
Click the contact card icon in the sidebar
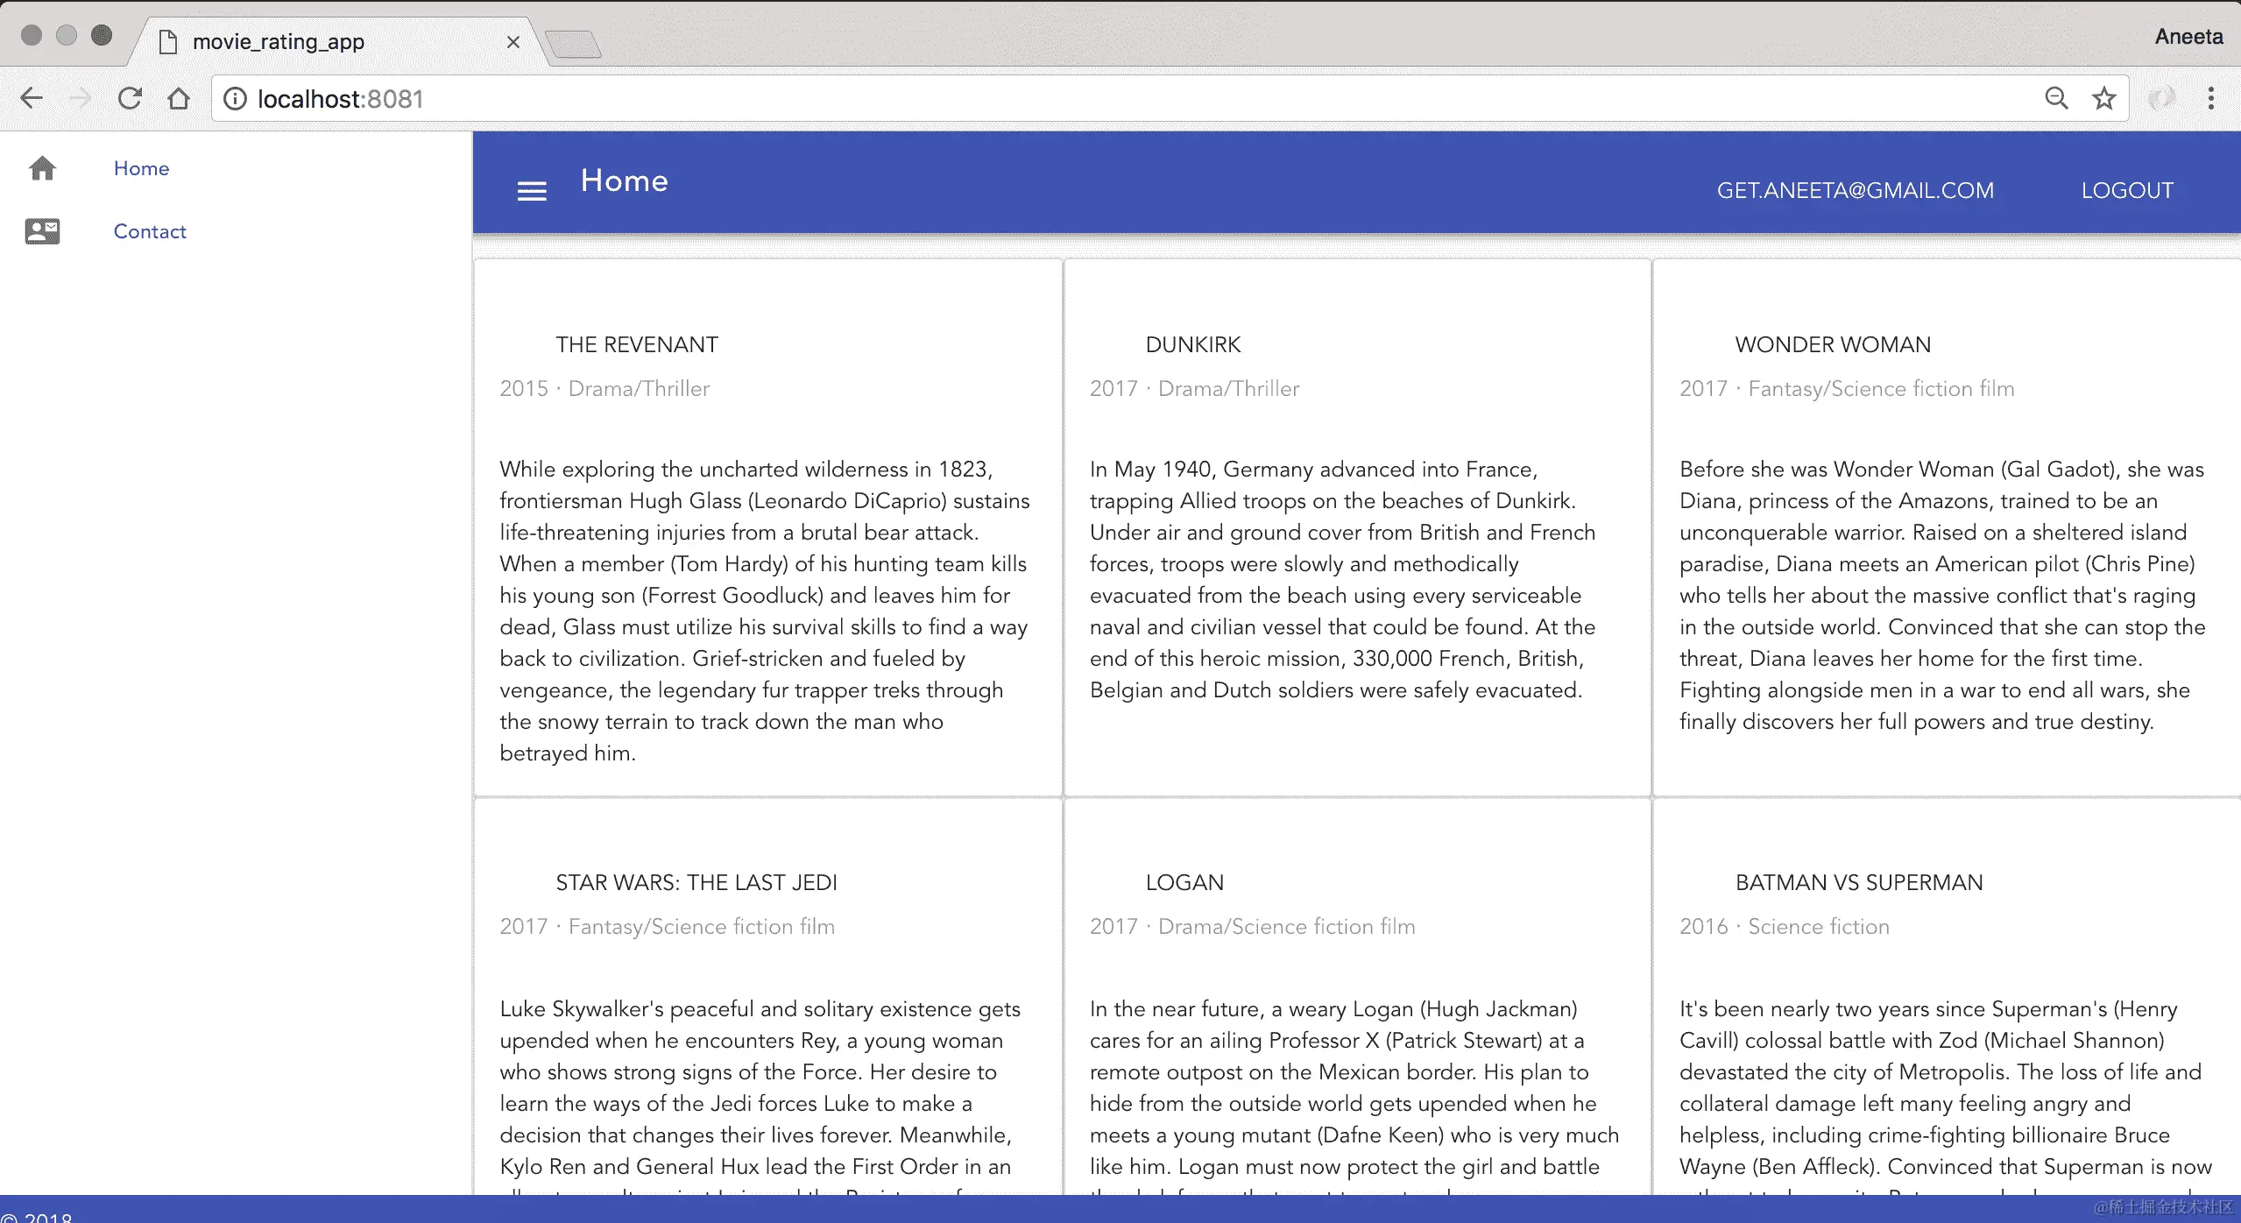[42, 231]
